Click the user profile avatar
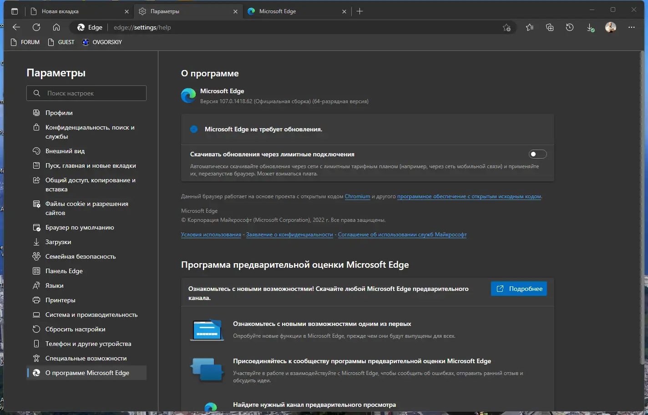This screenshot has height=415, width=648. tap(611, 27)
